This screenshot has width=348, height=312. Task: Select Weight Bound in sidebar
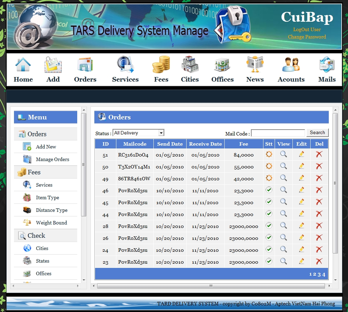[51, 223]
